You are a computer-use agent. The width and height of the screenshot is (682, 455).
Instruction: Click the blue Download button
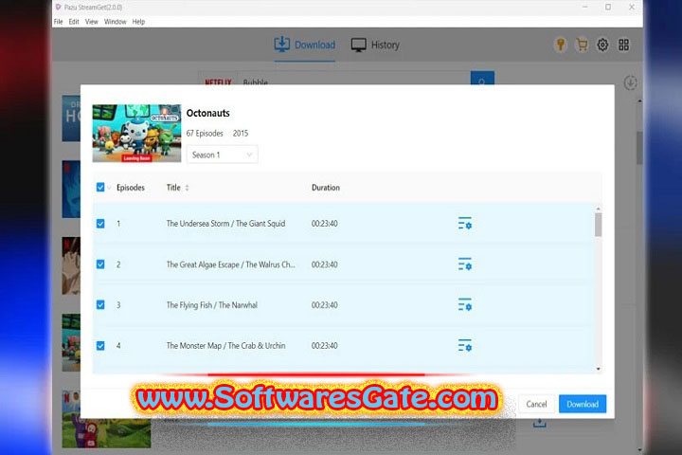coord(583,404)
